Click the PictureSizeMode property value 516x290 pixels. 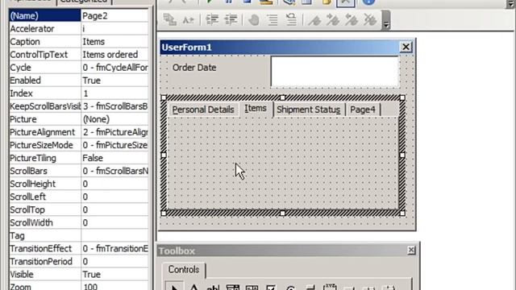coord(114,145)
